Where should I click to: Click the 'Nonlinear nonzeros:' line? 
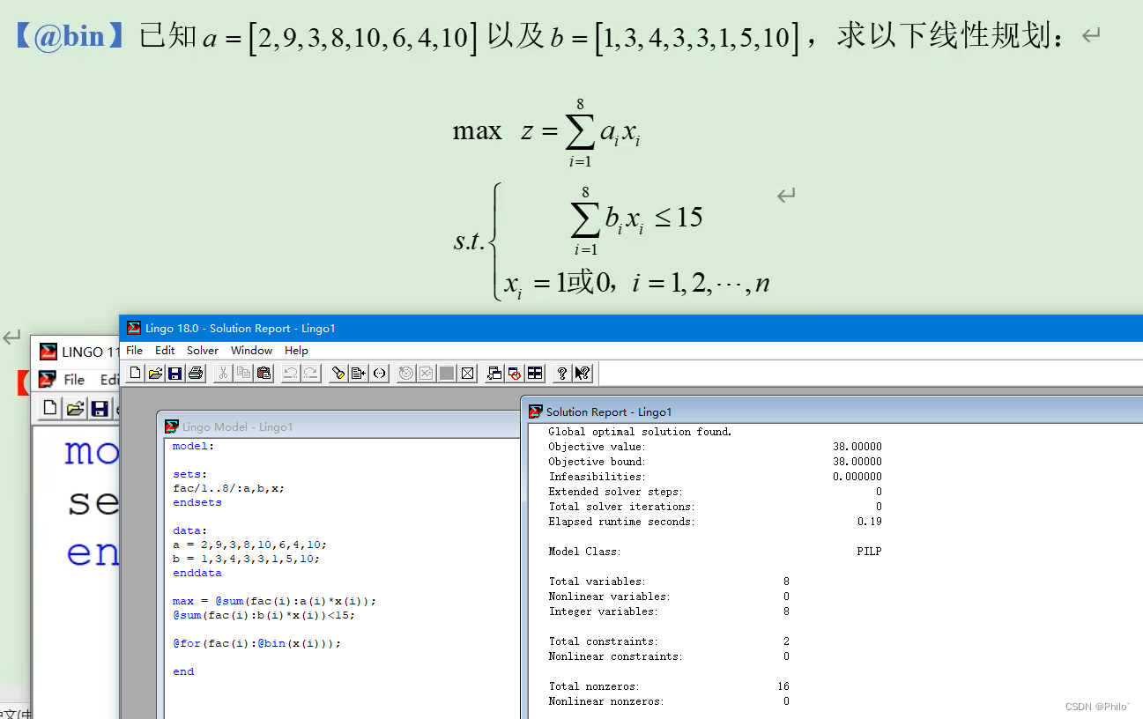click(669, 701)
